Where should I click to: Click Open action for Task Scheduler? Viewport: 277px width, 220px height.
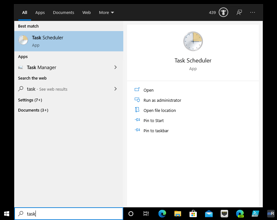(x=149, y=90)
